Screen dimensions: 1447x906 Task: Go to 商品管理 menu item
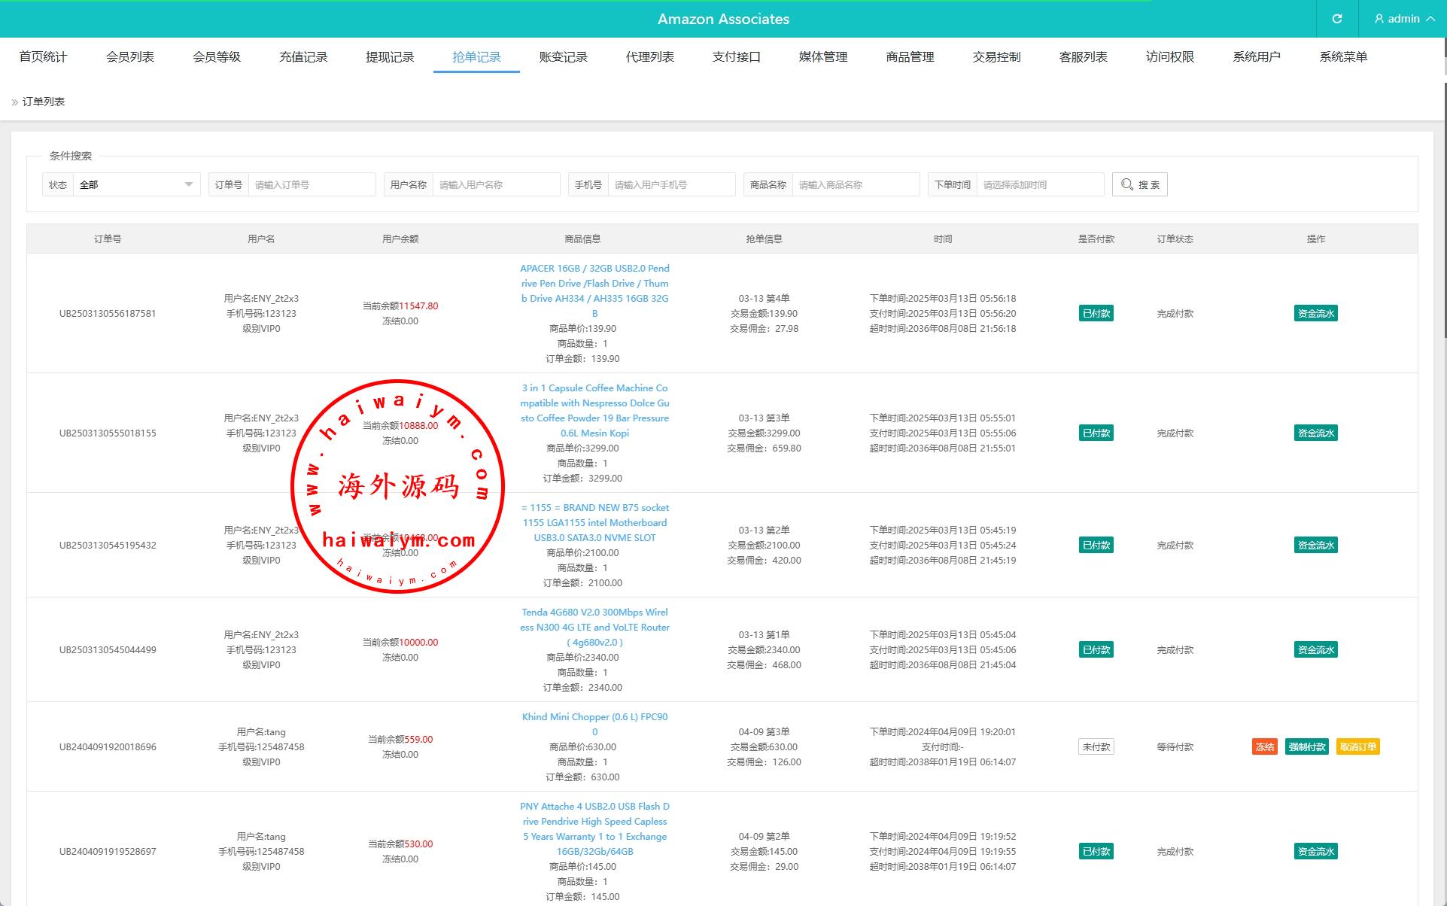click(910, 57)
